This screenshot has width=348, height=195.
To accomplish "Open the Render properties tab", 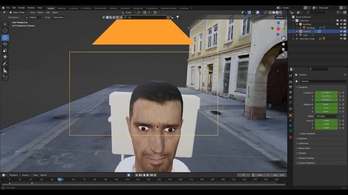I will (290, 82).
